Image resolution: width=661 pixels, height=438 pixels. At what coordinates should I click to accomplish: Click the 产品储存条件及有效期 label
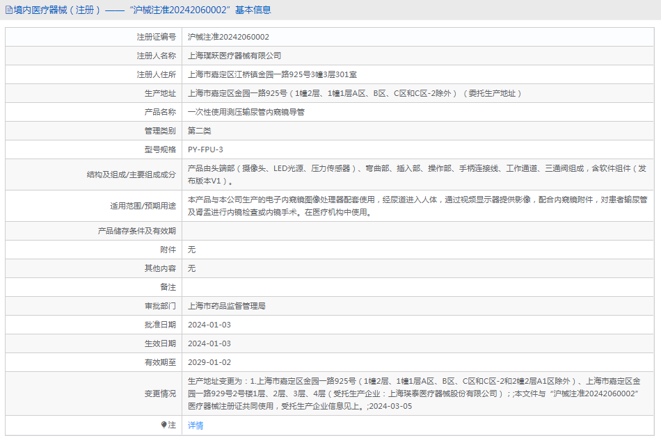137,231
